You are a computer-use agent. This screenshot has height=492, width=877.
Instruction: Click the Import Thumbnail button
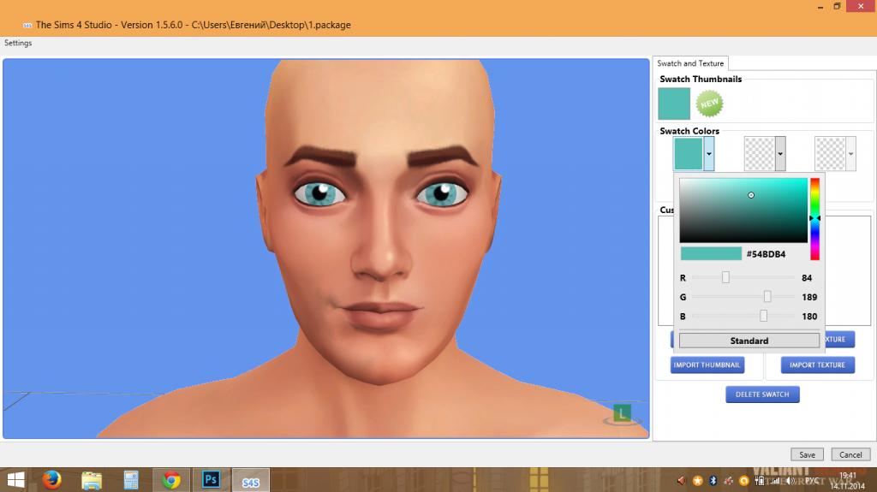pos(707,365)
